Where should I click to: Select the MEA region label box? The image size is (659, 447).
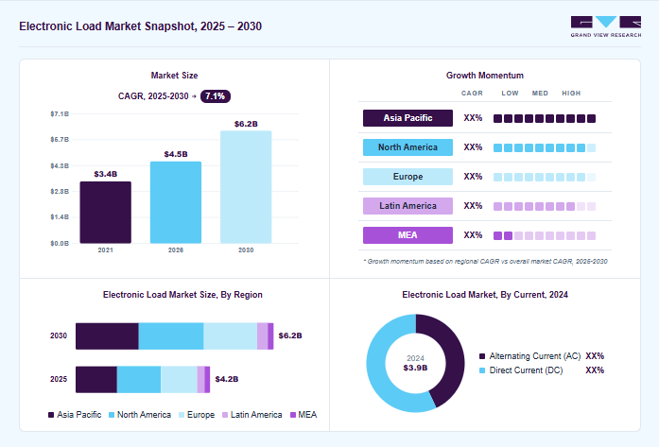tap(408, 235)
